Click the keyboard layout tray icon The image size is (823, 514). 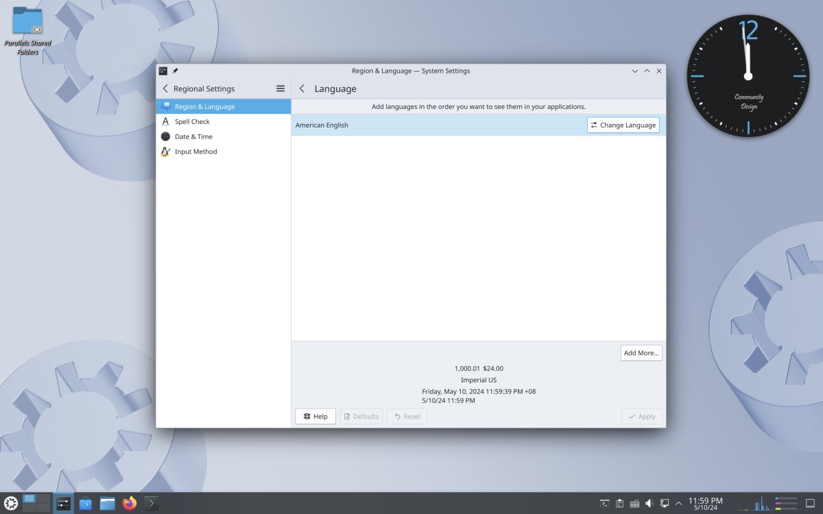click(x=634, y=504)
